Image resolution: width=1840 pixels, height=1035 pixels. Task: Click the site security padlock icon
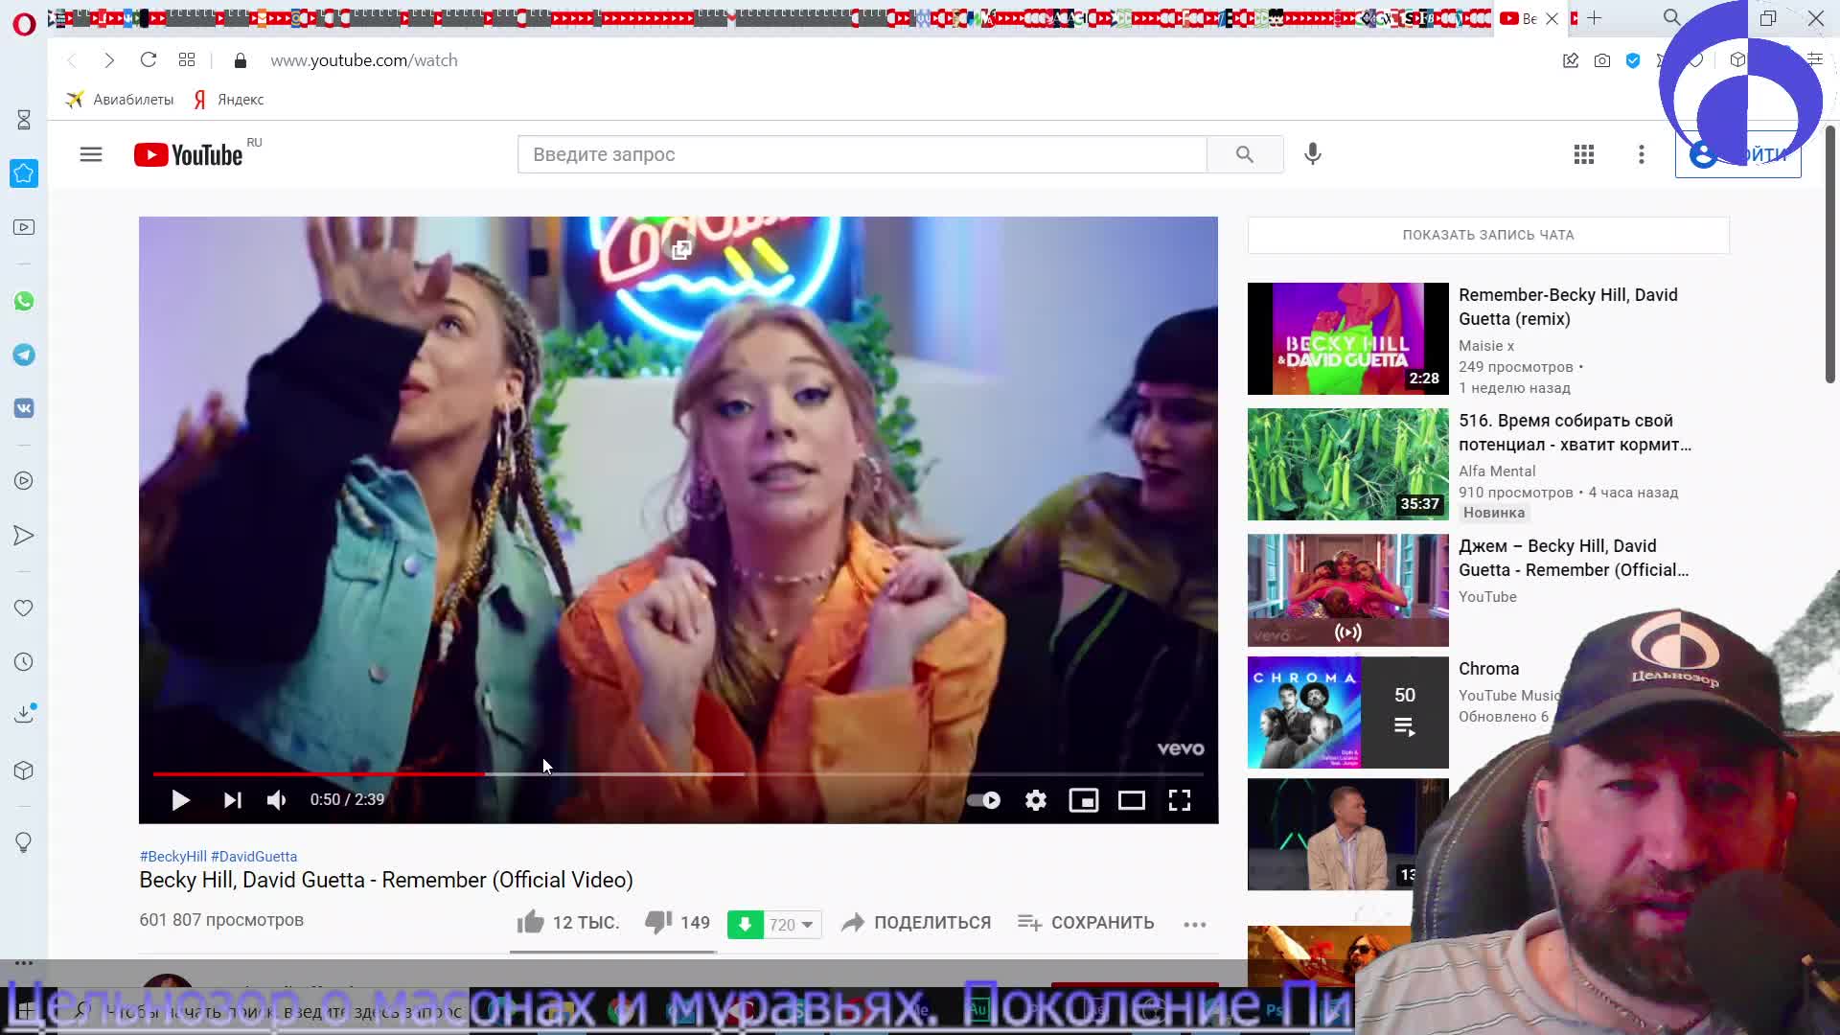[241, 60]
